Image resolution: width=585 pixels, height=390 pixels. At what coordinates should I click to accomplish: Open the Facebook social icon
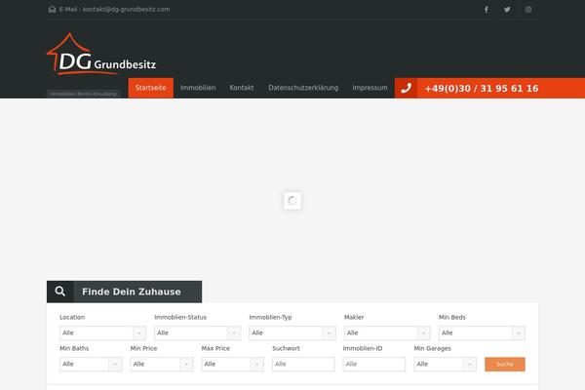point(487,10)
